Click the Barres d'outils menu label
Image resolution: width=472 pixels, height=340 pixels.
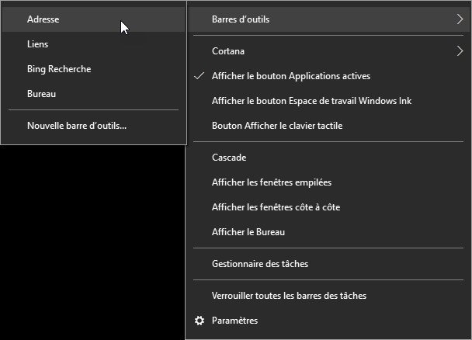tap(241, 19)
